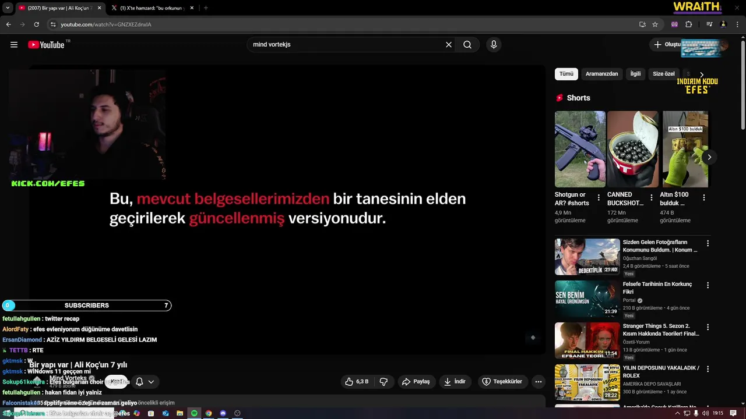Open Spotify from the taskbar

(194, 413)
